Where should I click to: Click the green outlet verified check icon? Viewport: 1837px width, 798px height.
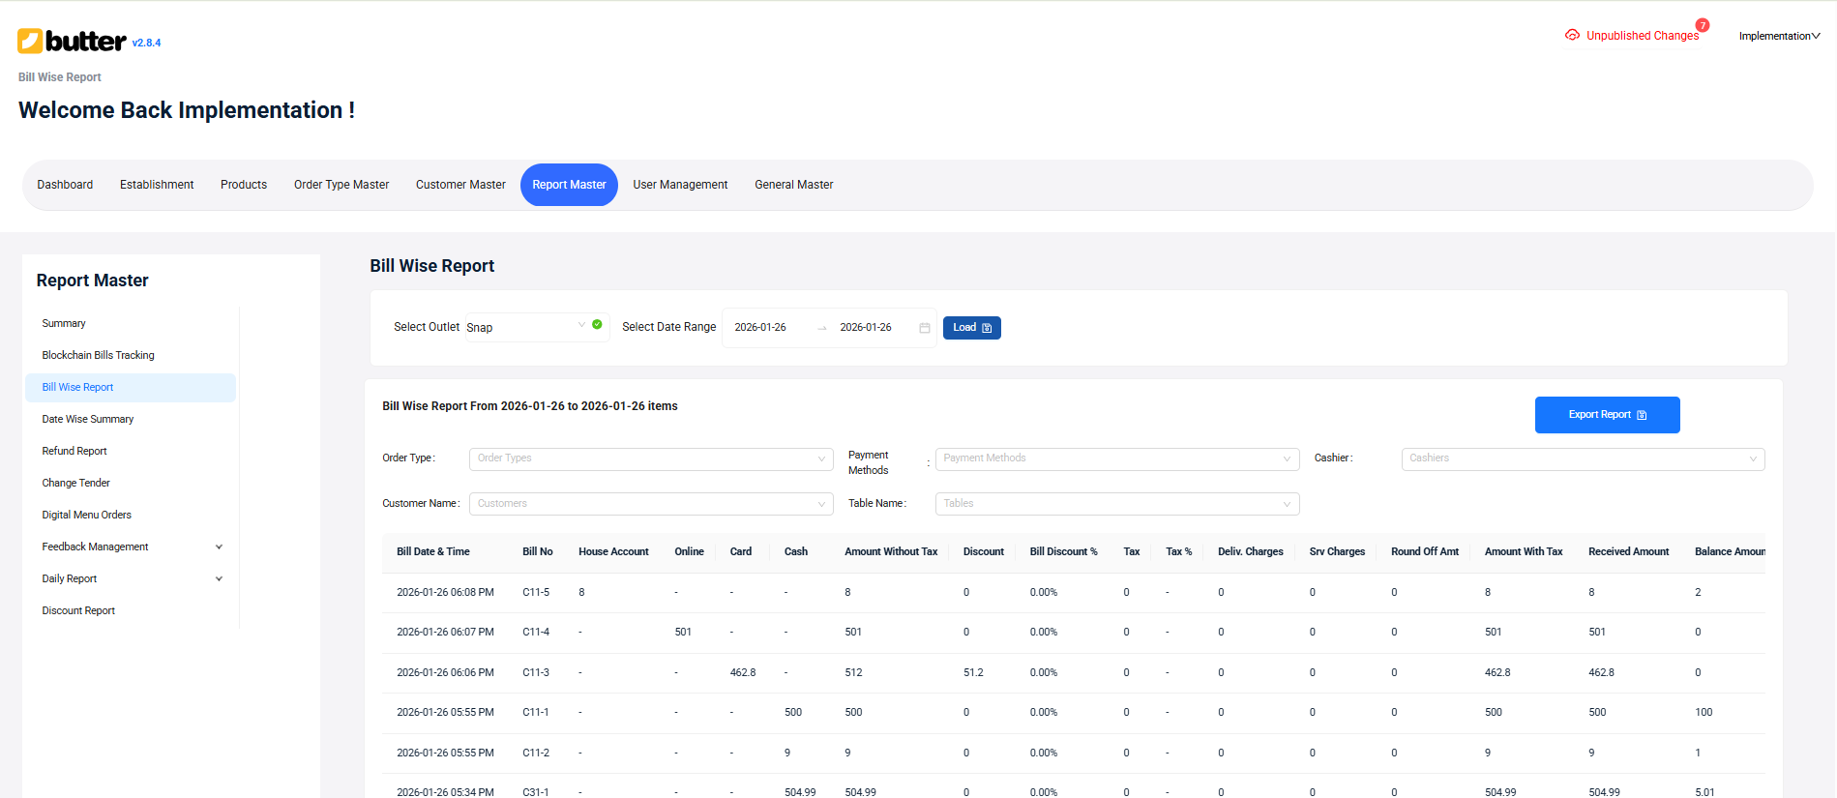(x=597, y=325)
